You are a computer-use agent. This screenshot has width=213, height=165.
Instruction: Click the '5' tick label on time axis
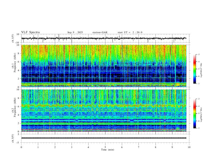(105, 147)
